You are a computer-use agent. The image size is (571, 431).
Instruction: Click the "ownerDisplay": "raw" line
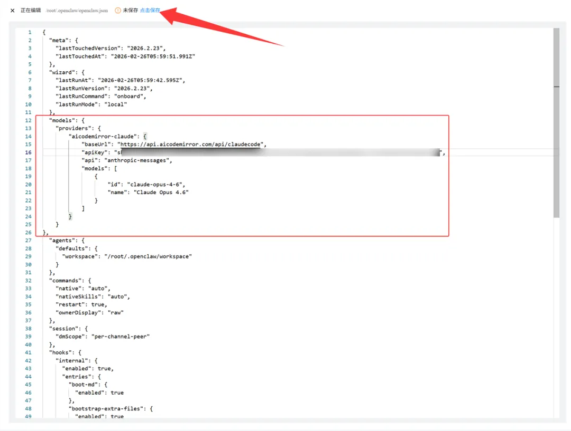point(89,312)
